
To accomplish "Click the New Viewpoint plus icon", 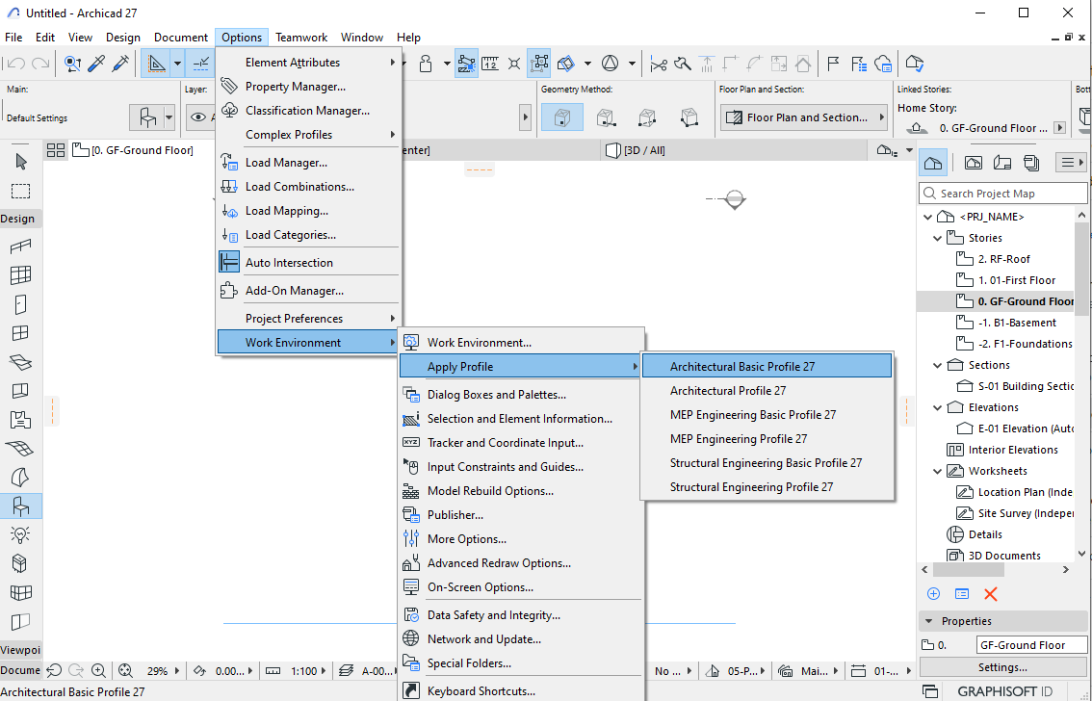I will [x=933, y=594].
